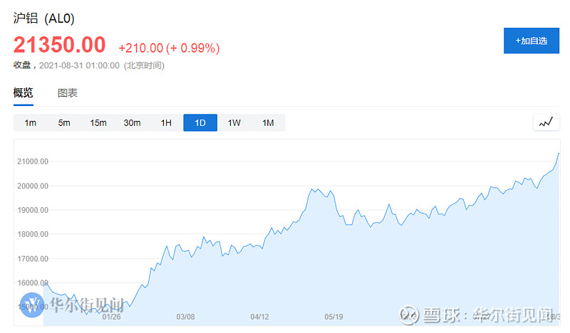Open the 图表 chart tab
Image resolution: width=570 pixels, height=333 pixels.
tap(68, 93)
